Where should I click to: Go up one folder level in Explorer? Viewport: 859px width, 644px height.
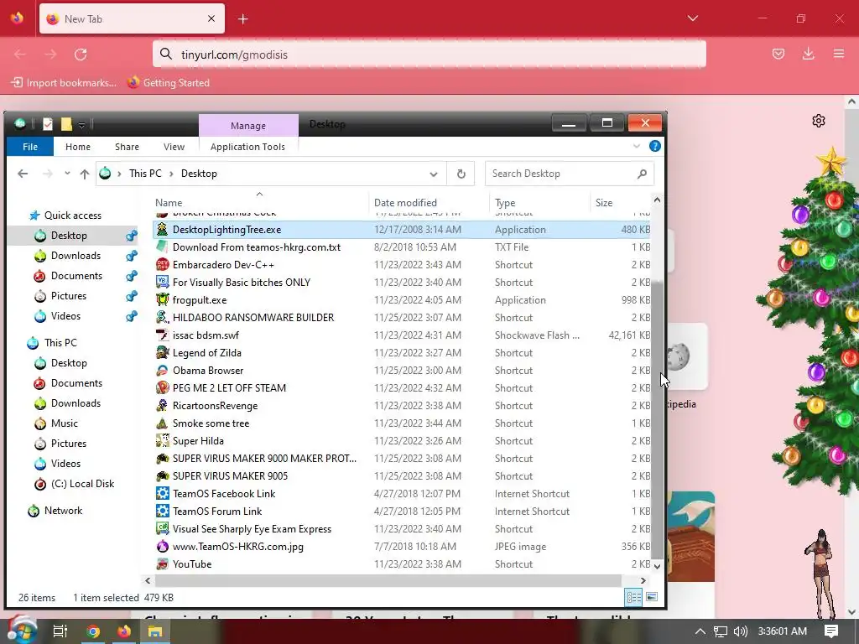tap(85, 174)
